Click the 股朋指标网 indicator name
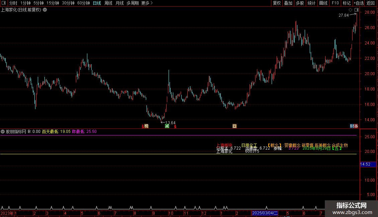The width and height of the screenshot is (378, 217). point(16,132)
